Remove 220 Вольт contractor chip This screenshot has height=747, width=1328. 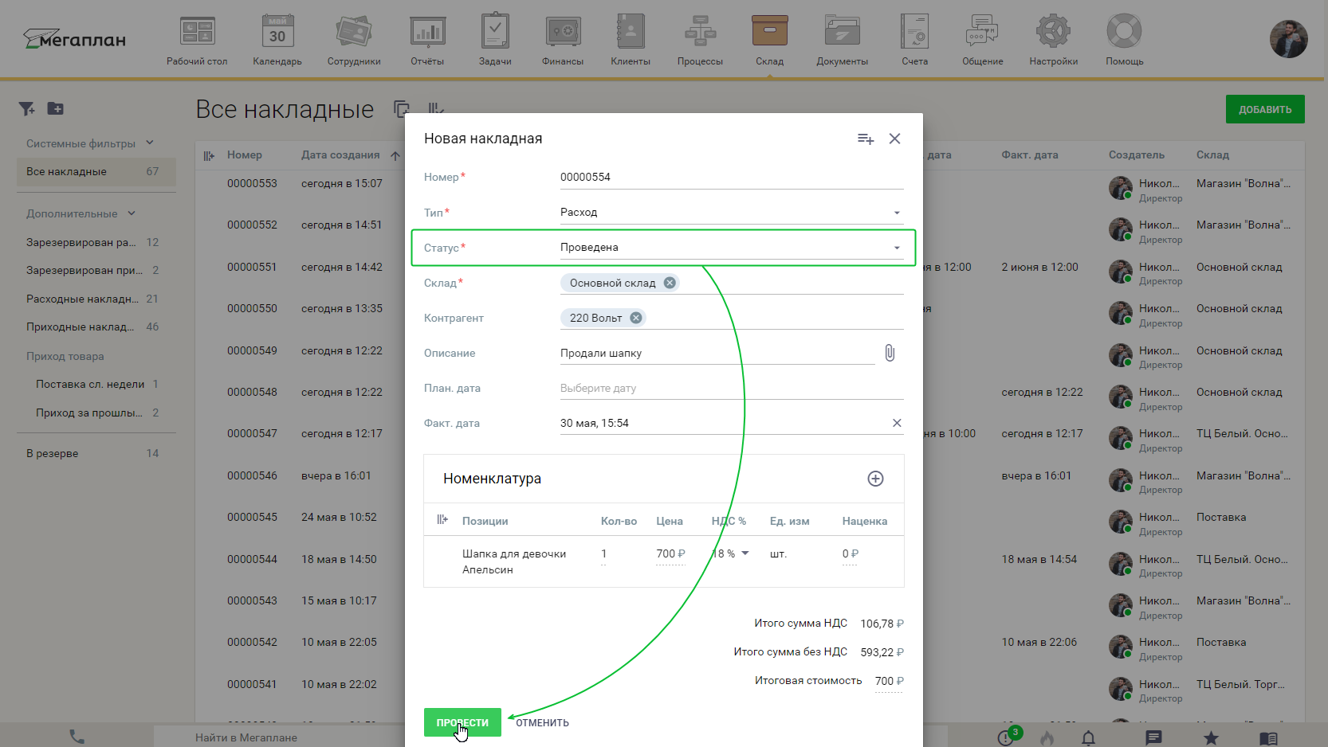[x=635, y=318]
